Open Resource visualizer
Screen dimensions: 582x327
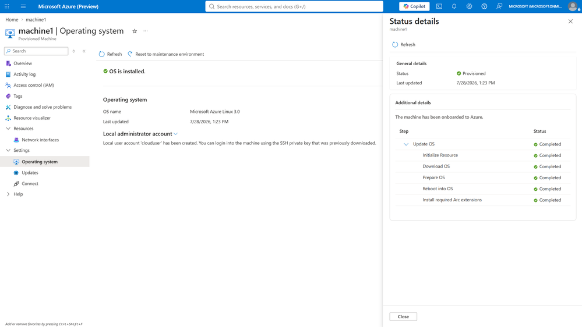point(32,118)
